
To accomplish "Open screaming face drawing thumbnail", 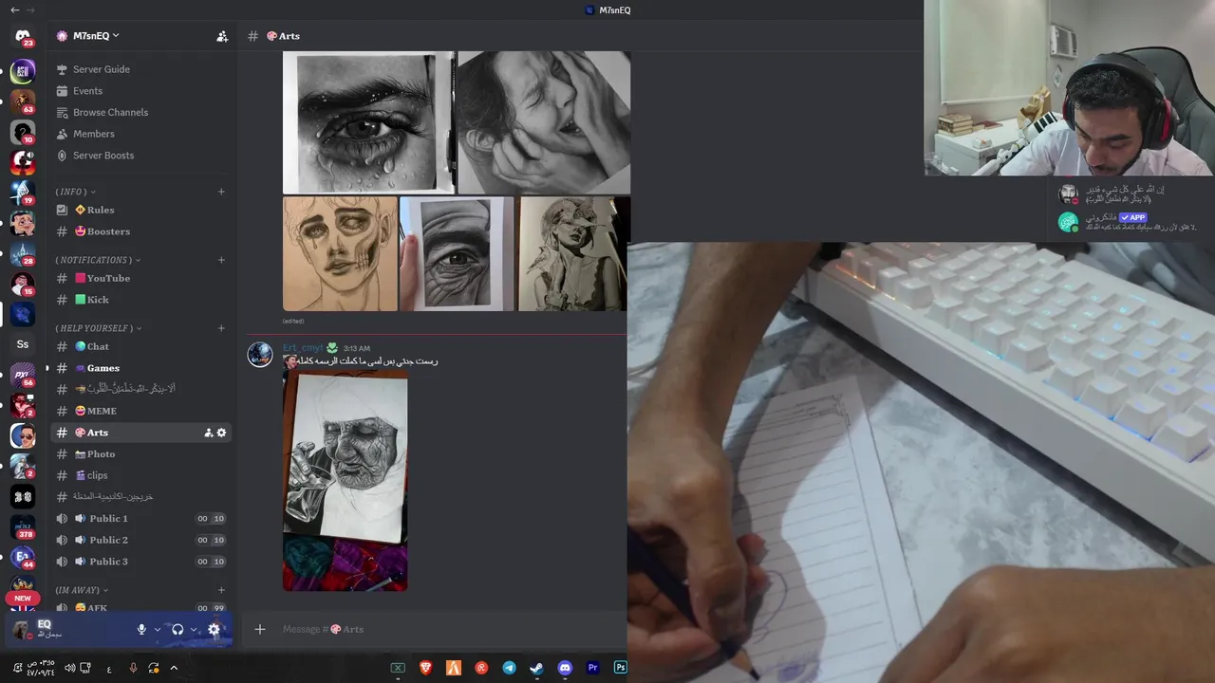I will (x=544, y=122).
